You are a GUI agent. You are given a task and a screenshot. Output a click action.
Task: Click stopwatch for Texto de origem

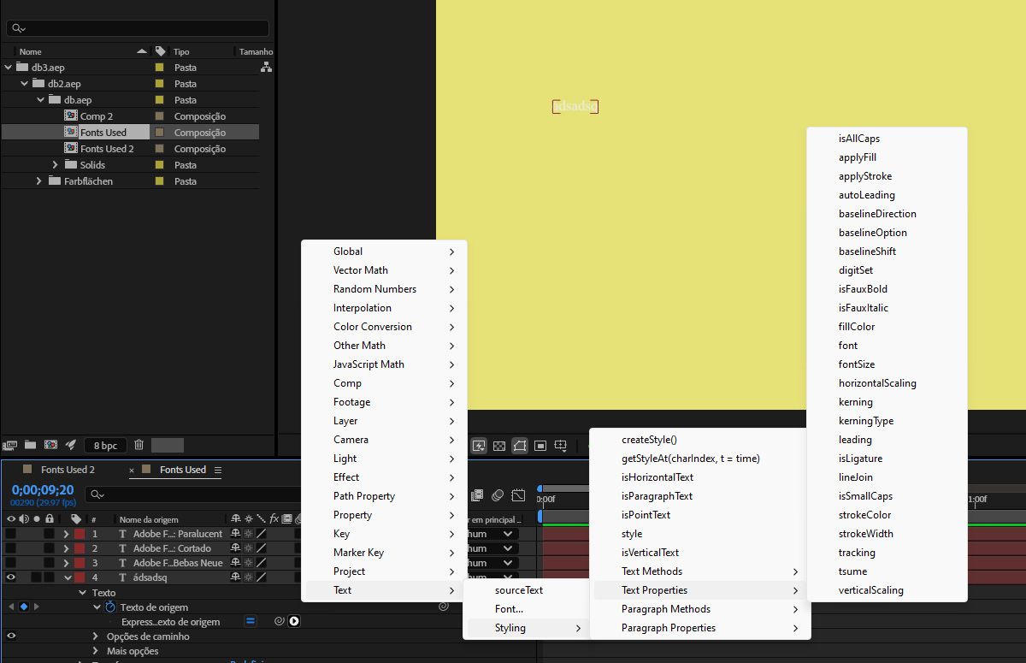pyautogui.click(x=110, y=607)
